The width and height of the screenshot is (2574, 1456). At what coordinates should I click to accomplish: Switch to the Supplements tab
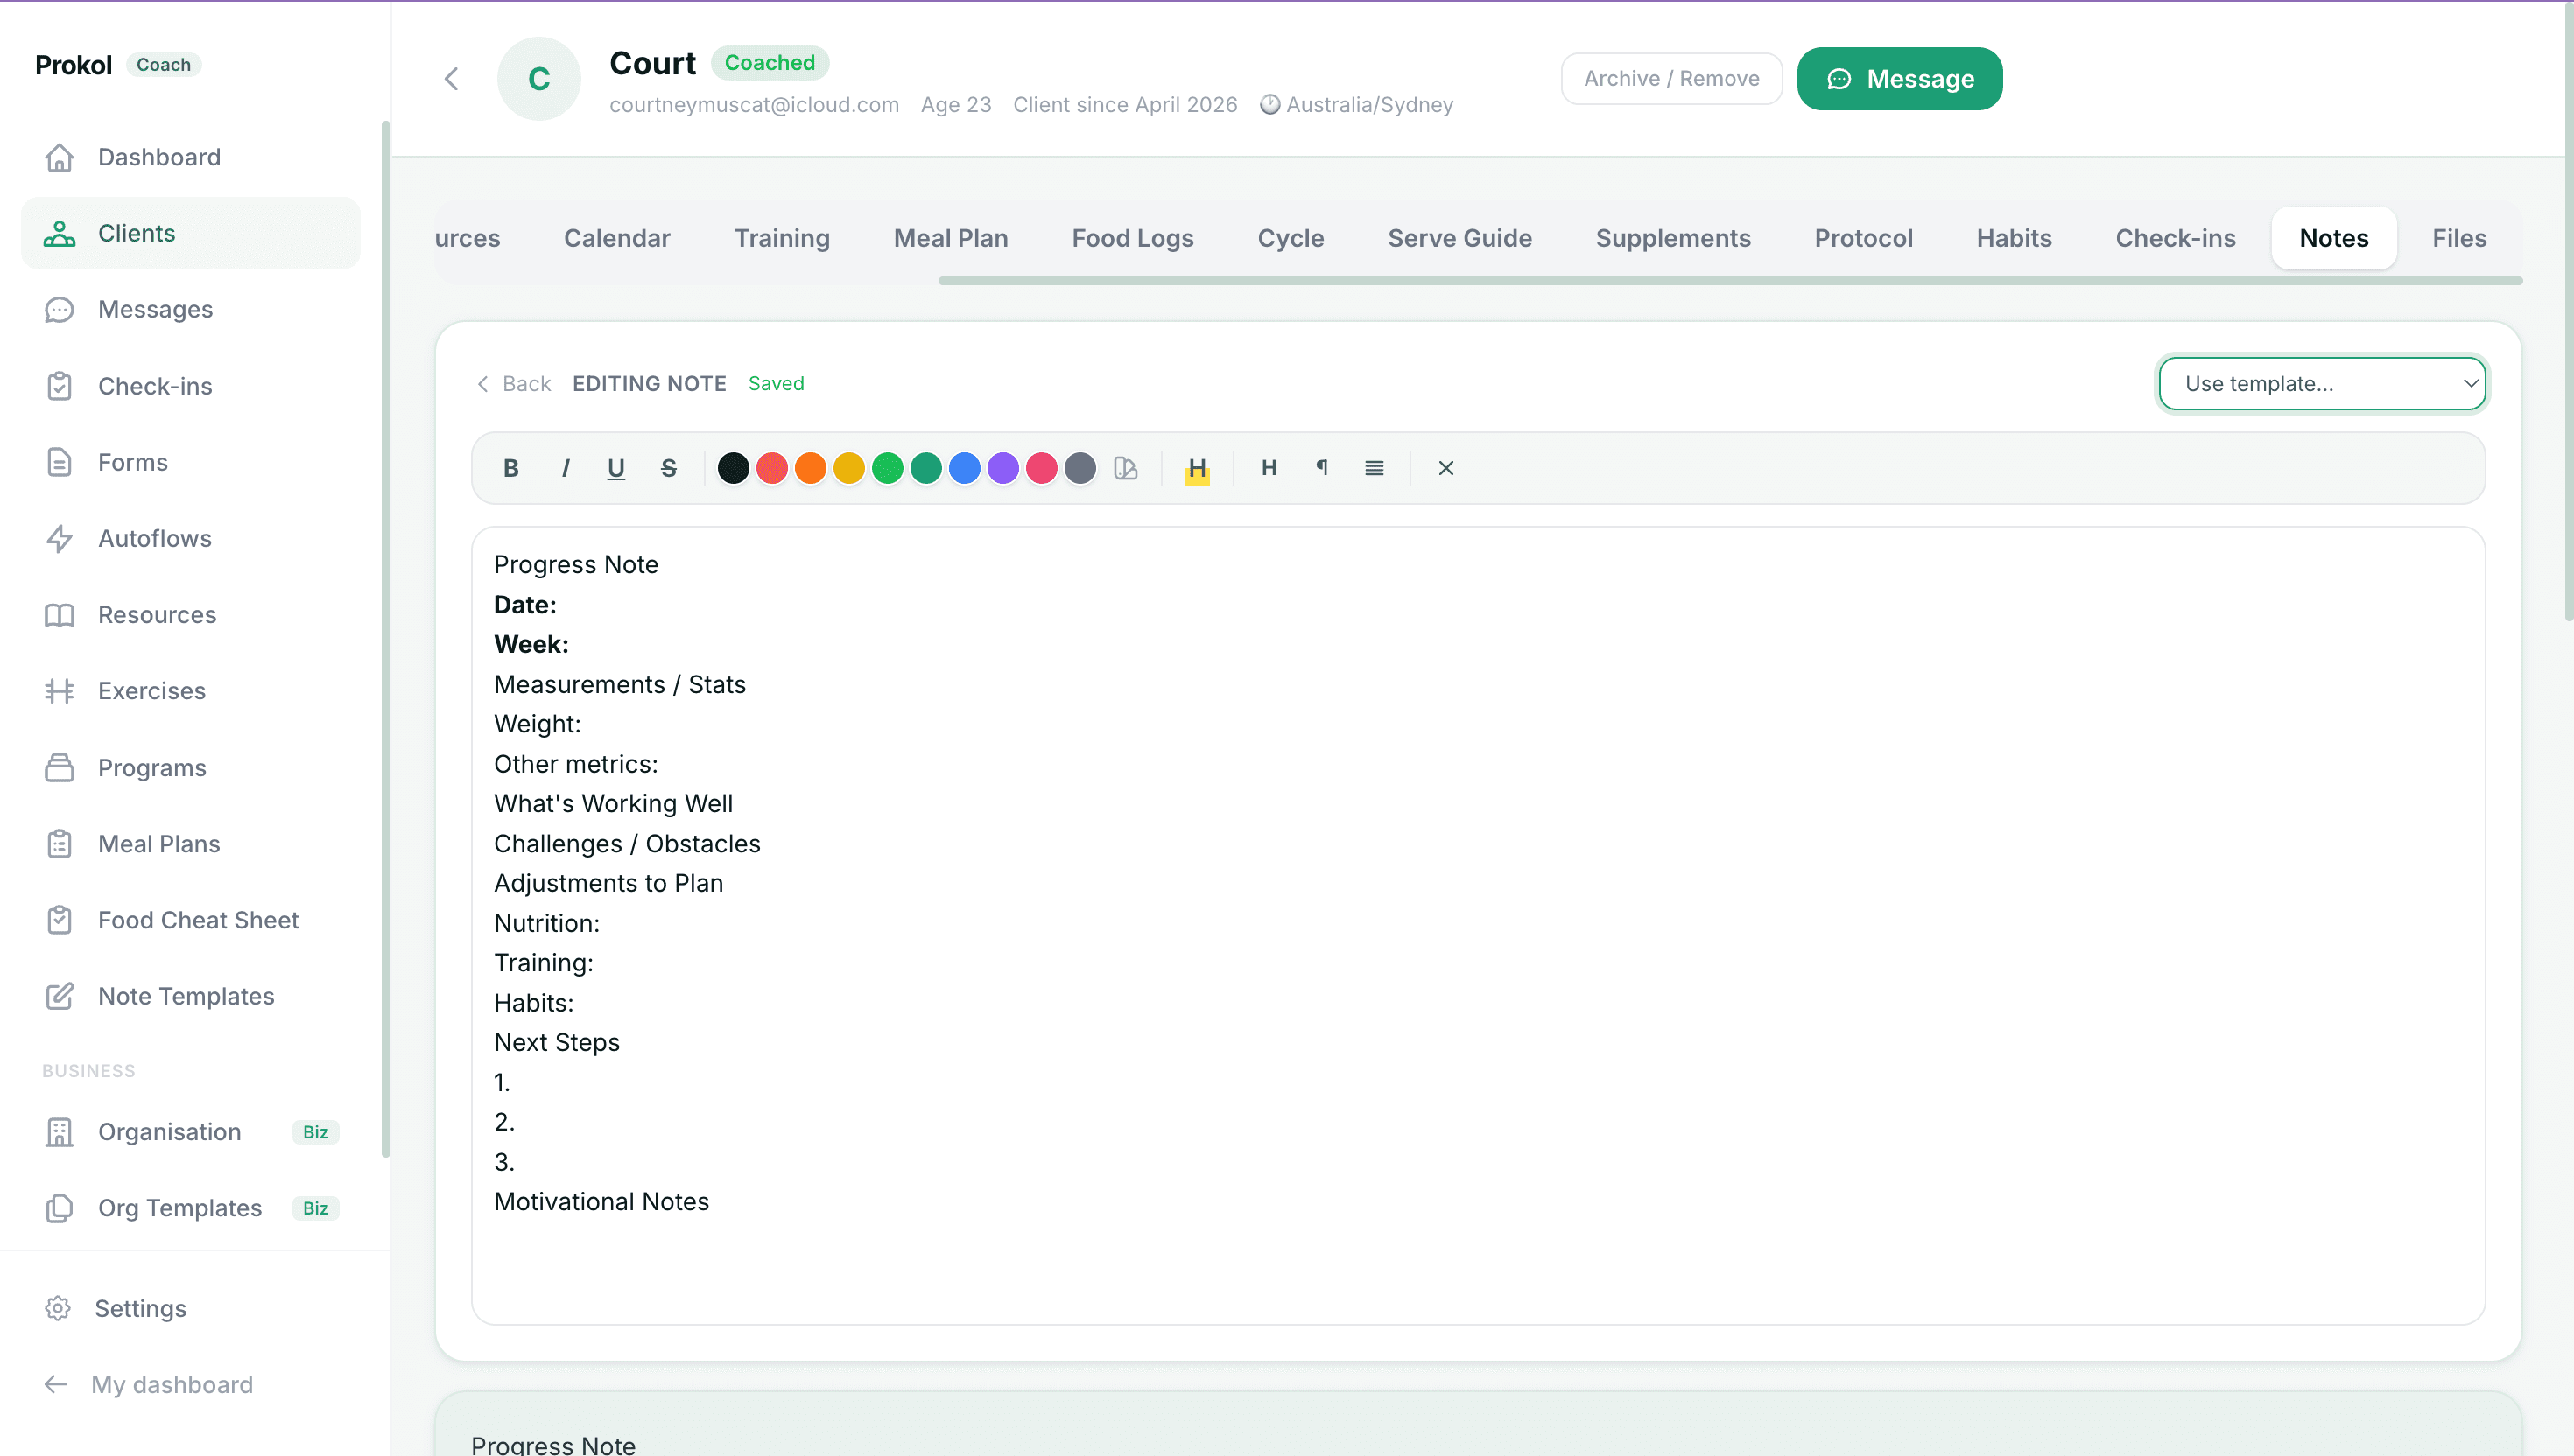(x=1672, y=238)
